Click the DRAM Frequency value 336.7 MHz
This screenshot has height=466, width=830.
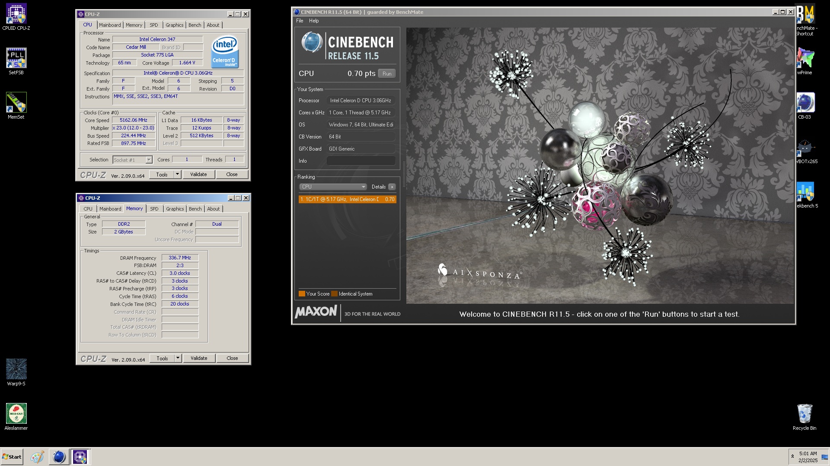coord(180,258)
